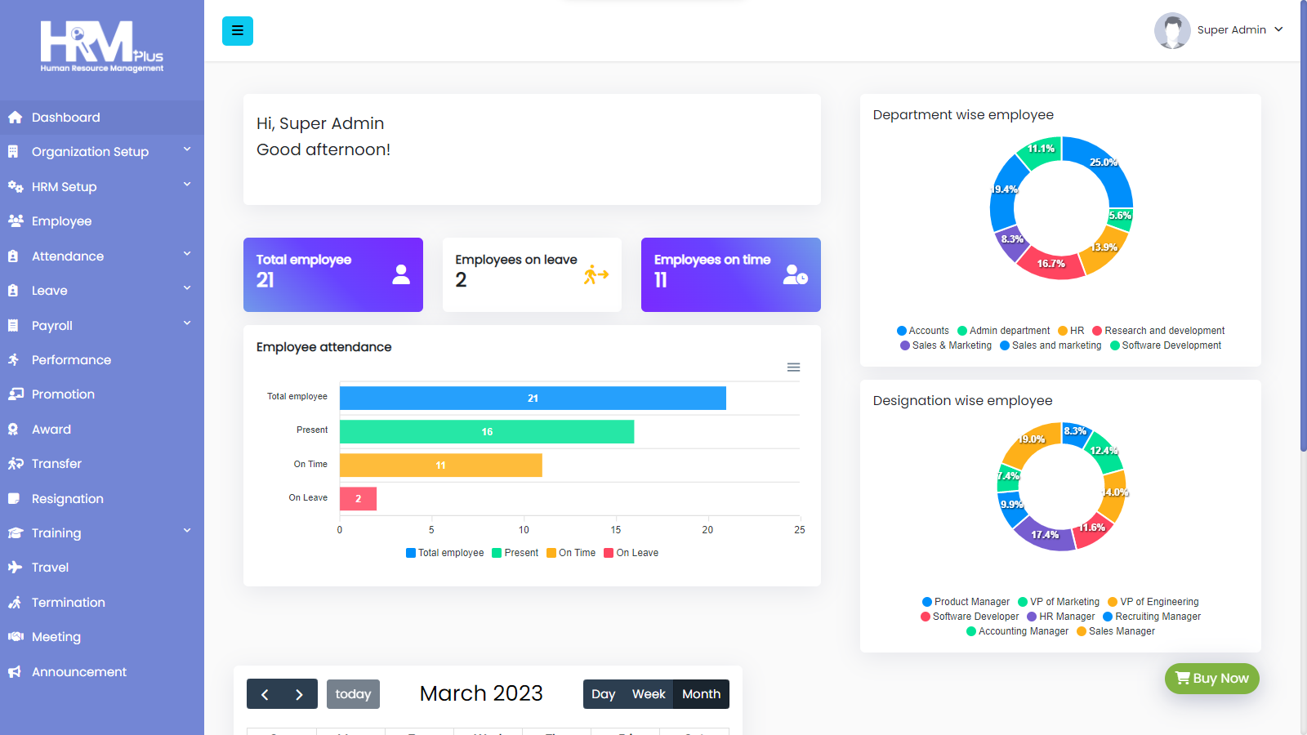Click the Attendance clipboard icon
Screen dimensions: 1307x735
tap(13, 256)
